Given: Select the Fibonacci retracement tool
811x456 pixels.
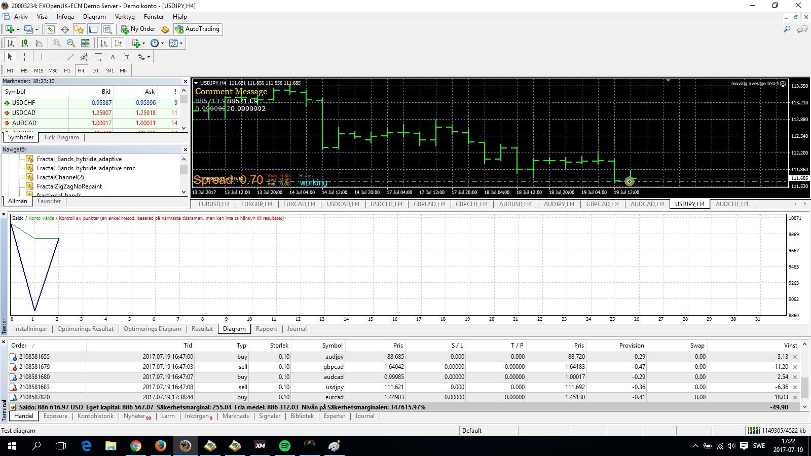Looking at the screenshot, I should (98, 57).
